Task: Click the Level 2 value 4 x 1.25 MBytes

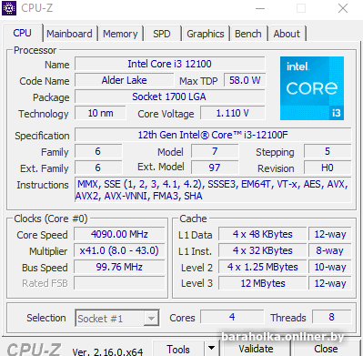Action: click(263, 267)
